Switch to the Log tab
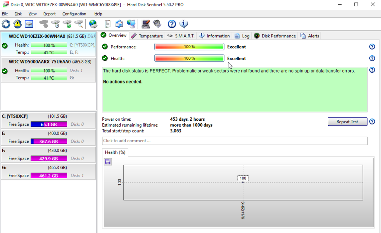Viewport: 381px width, 233px height. tap(242, 36)
